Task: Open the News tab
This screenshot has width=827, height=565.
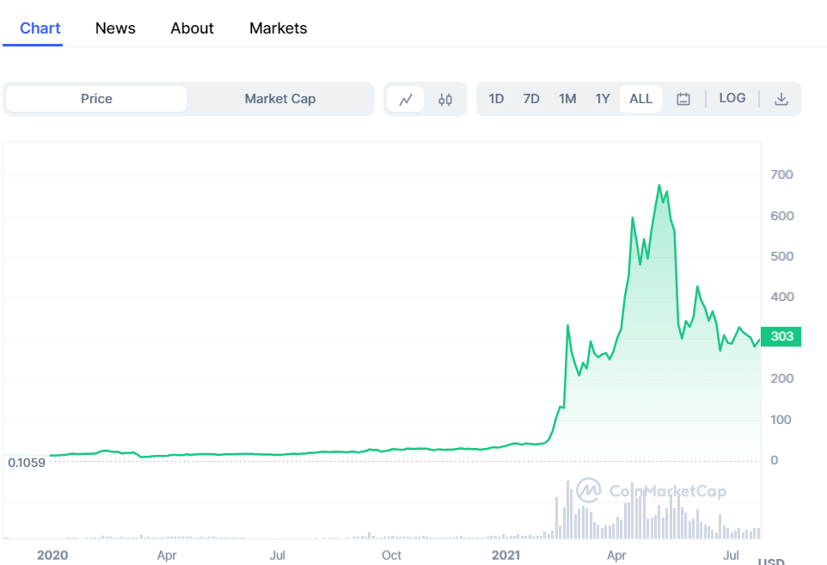Action: click(115, 28)
